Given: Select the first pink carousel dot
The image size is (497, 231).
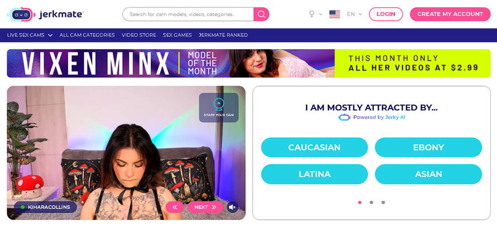Looking at the screenshot, I should [x=359, y=202].
